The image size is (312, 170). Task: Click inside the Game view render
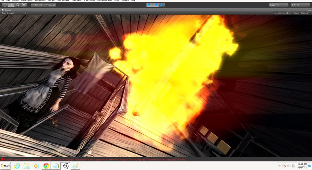(156, 86)
